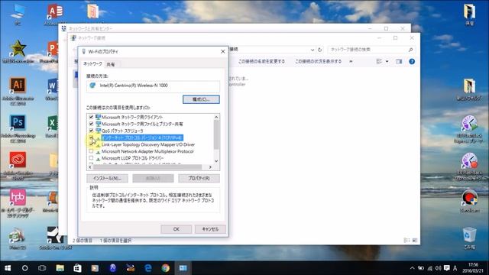Open the volume icon in system tray
Viewport: 489px width, 275px height.
click(x=438, y=268)
